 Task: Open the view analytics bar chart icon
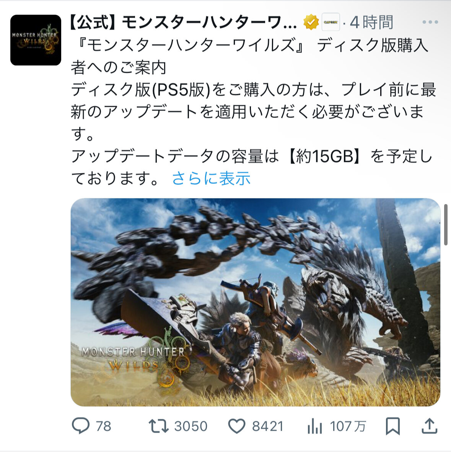[x=315, y=427]
